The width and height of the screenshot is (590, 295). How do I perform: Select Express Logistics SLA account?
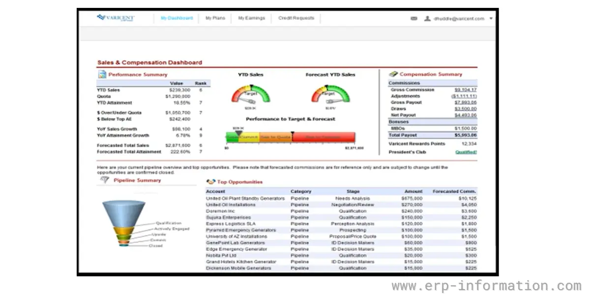(230, 224)
